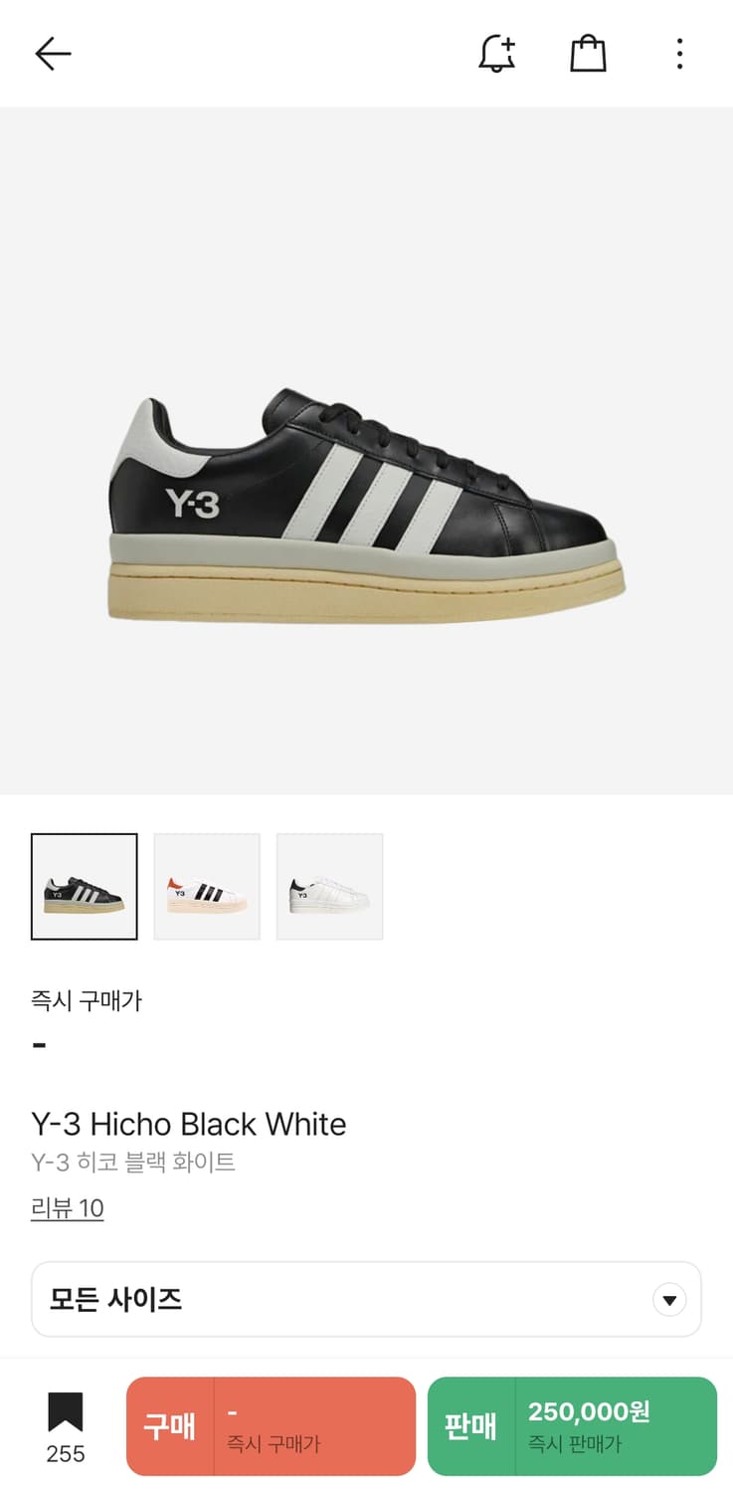Select the all-white shoe thumbnail

pyautogui.click(x=329, y=886)
